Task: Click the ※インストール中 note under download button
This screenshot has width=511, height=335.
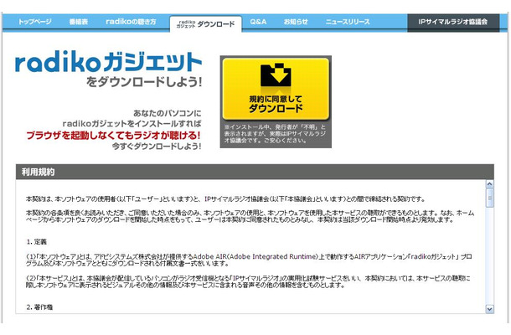Action: (x=275, y=134)
